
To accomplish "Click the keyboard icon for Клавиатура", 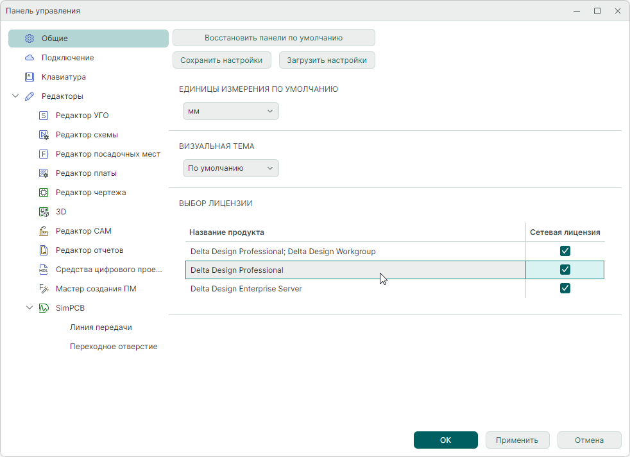I will point(29,77).
